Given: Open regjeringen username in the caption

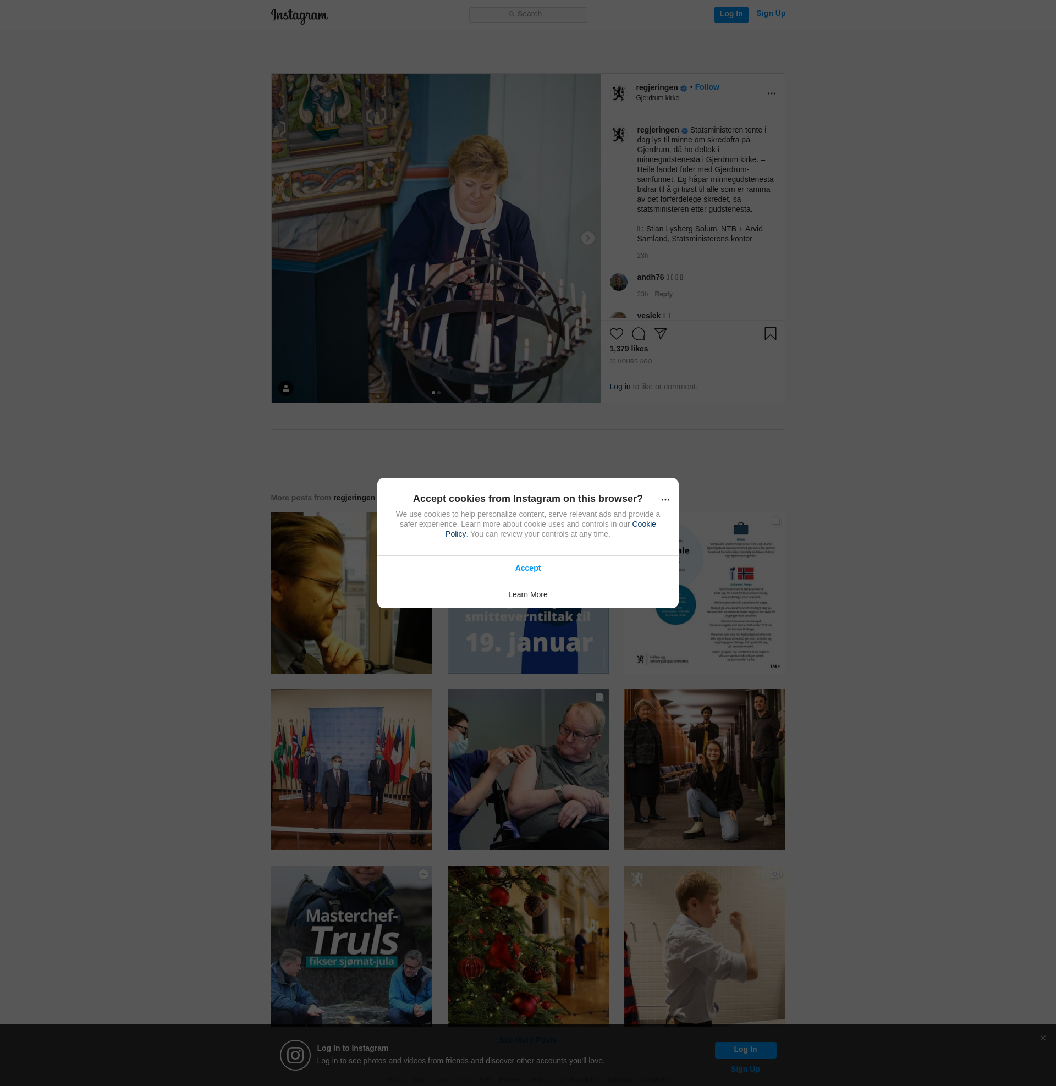Looking at the screenshot, I should coord(658,130).
